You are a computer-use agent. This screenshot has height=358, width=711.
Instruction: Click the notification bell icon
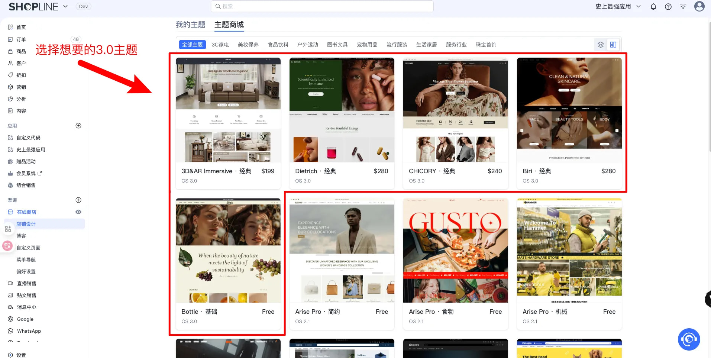click(653, 6)
